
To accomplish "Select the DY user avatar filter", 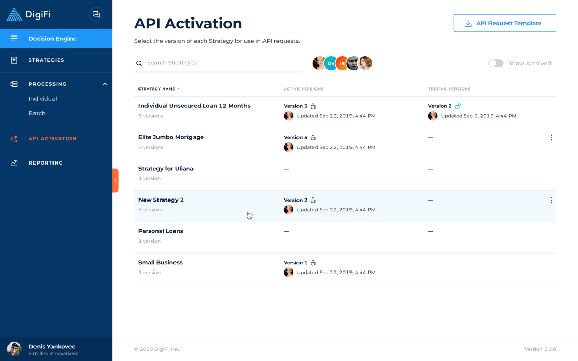I will 330,63.
